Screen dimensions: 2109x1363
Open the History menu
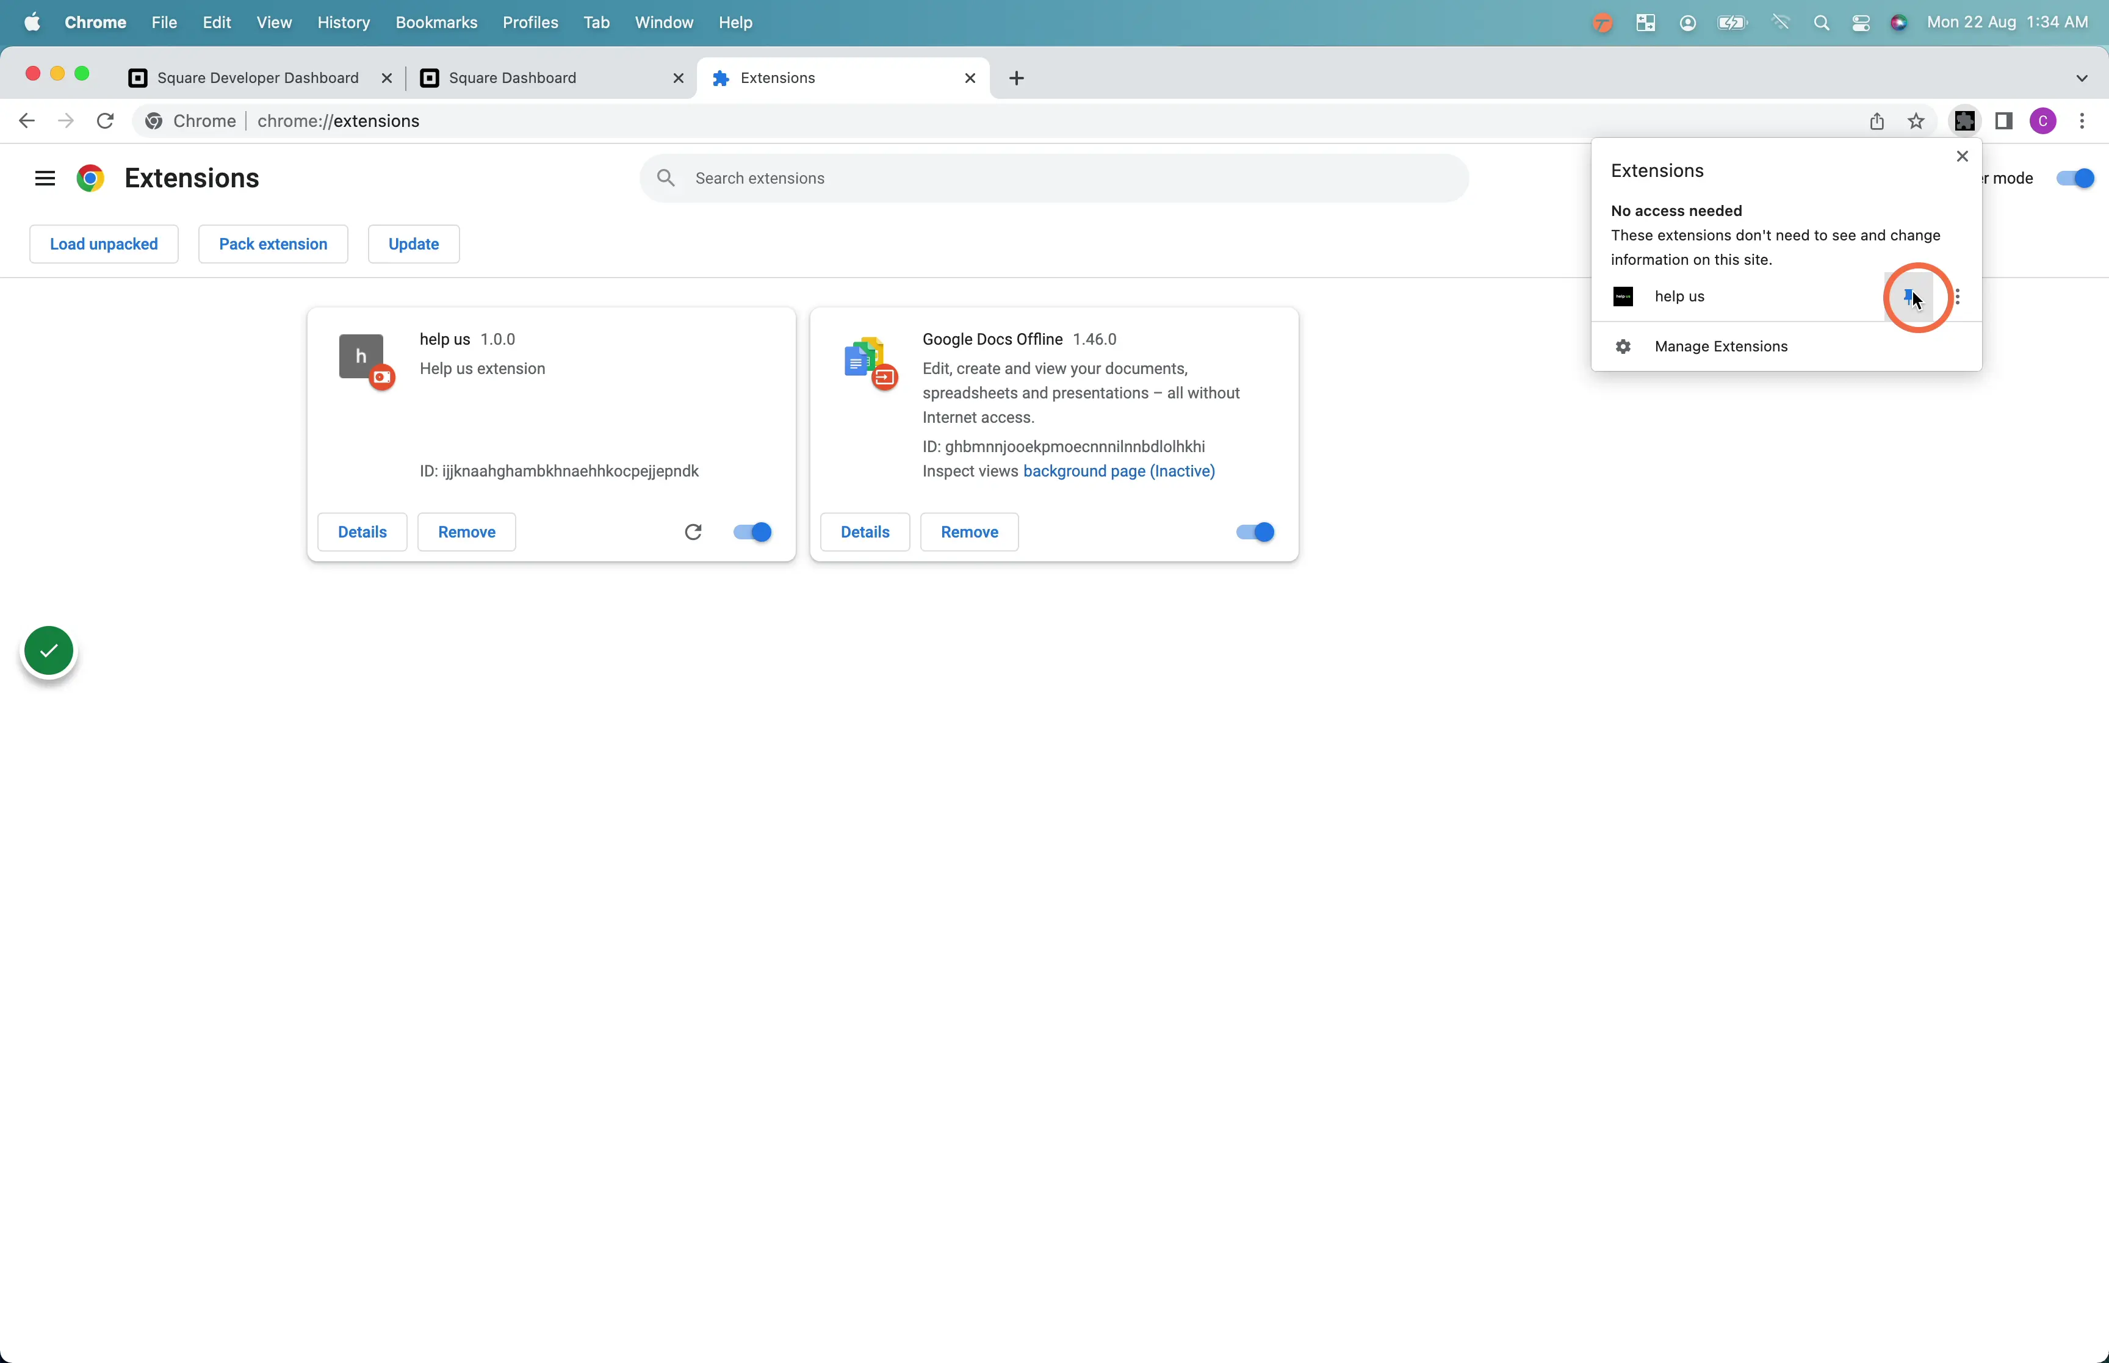(344, 23)
